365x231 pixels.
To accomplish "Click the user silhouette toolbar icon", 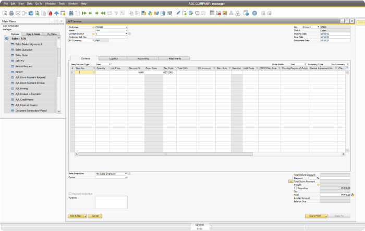I will click(x=238, y=13).
